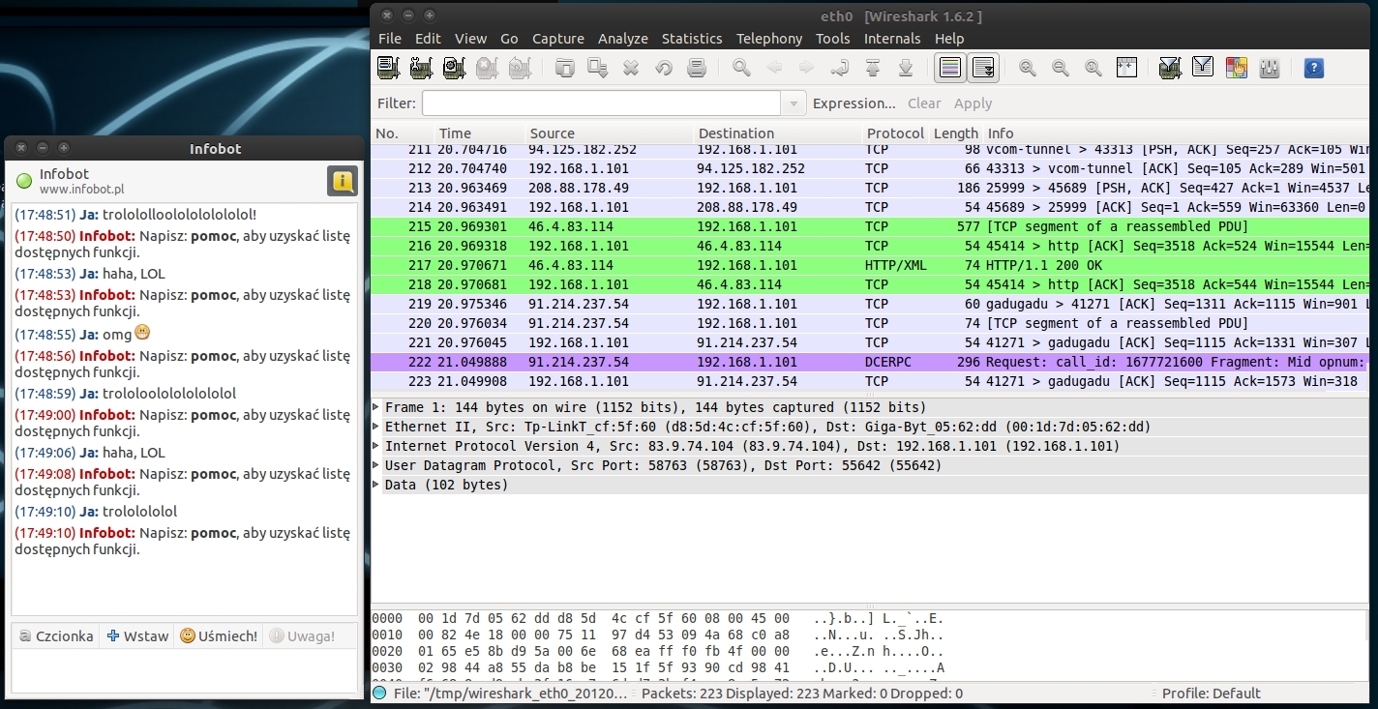Stop the running capture
This screenshot has height=709, width=1378.
pyautogui.click(x=487, y=68)
